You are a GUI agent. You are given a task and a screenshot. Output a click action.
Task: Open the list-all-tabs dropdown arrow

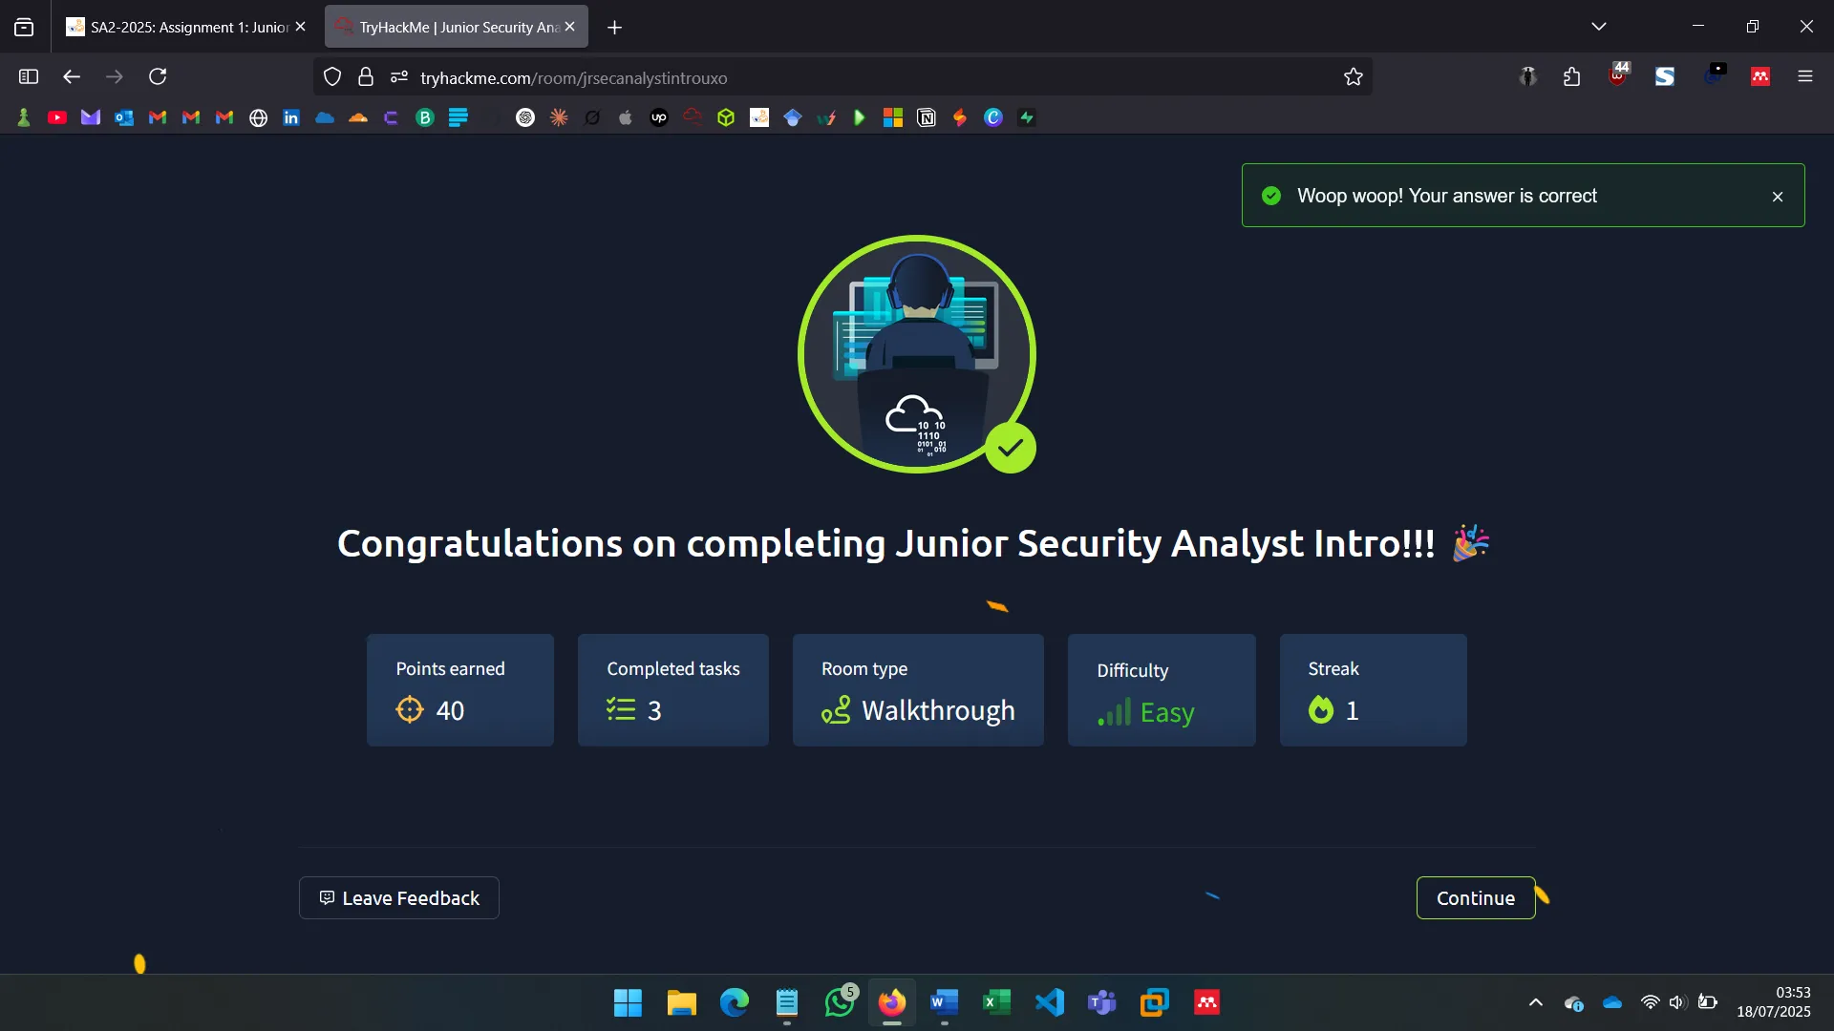(1599, 26)
